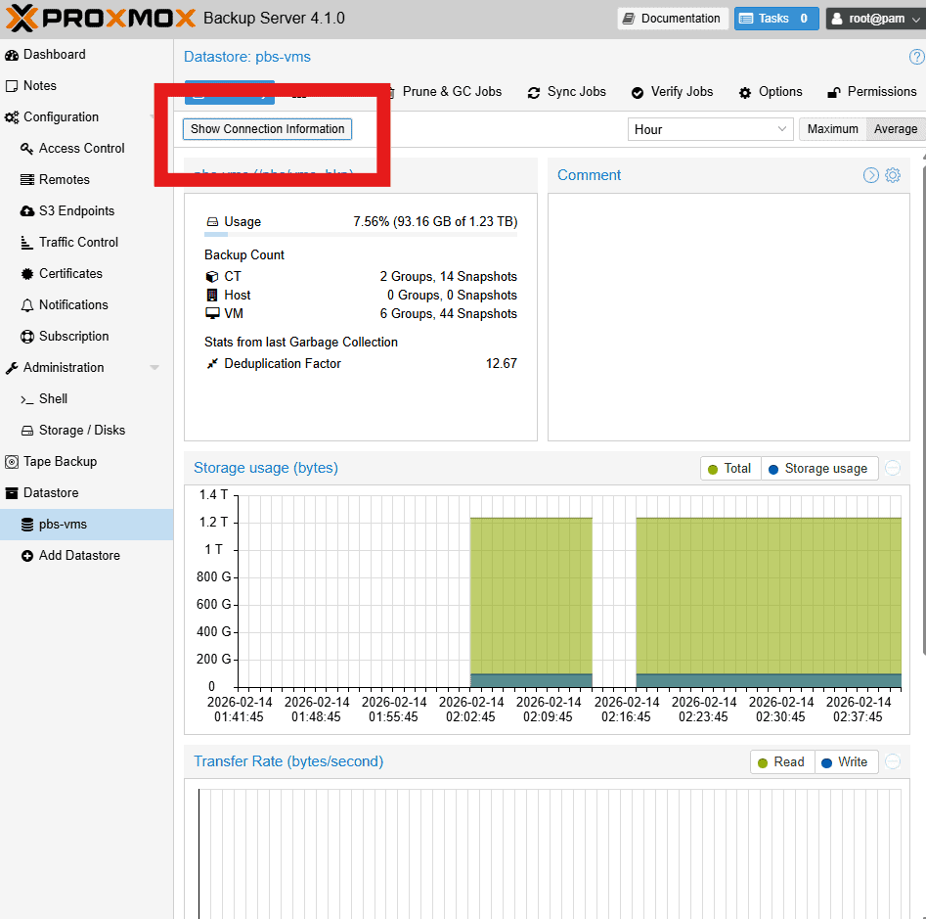
Task: Click the Comment panel gear icon
Action: pyautogui.click(x=893, y=175)
